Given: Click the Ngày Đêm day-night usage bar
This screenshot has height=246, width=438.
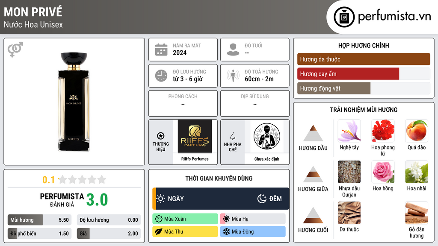Looking at the screenshot, I should (x=221, y=199).
